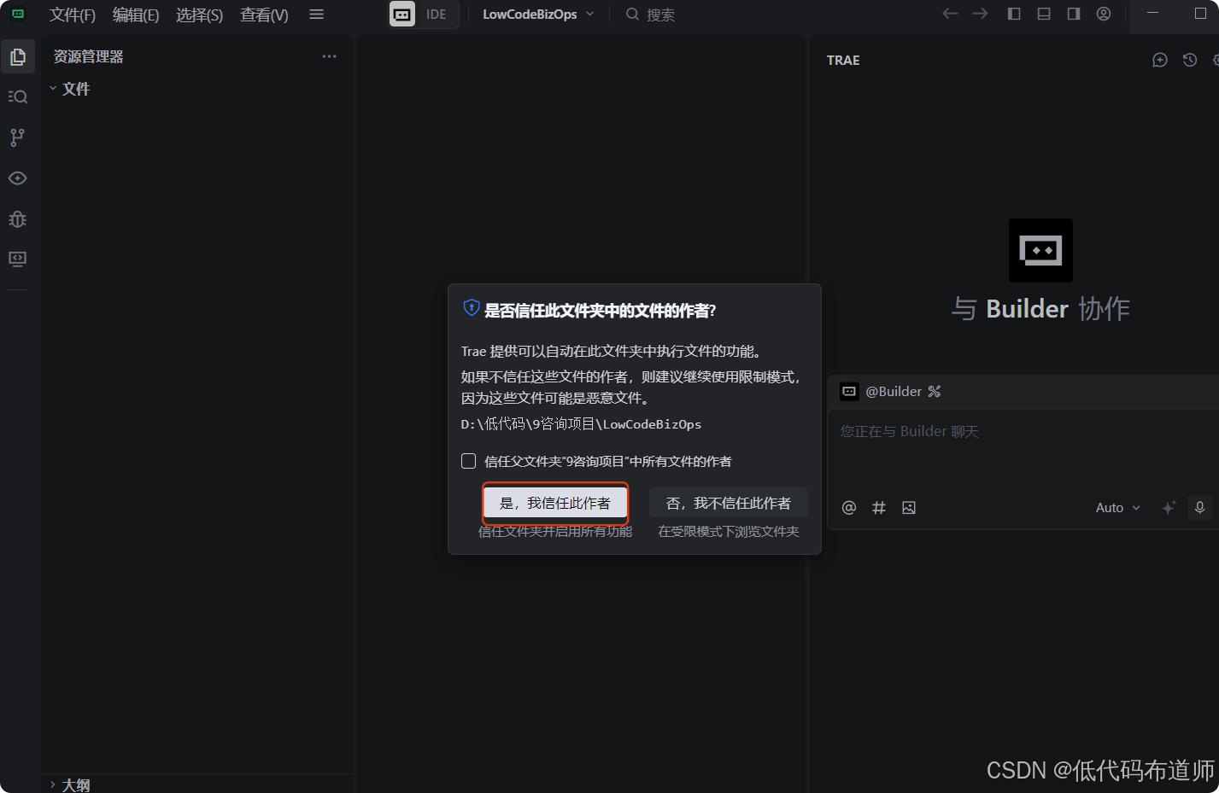Screen dimensions: 1219x793
Task: Click the large Builder logo thumbnail
Action: point(1040,250)
